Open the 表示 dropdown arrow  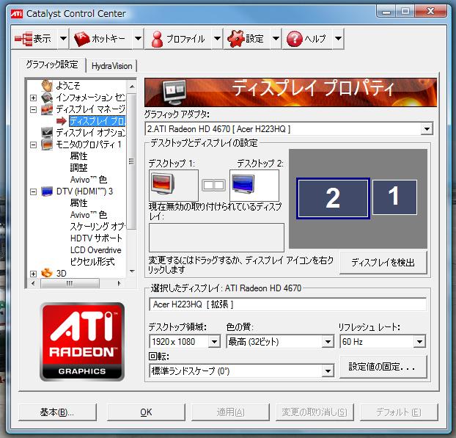point(63,39)
